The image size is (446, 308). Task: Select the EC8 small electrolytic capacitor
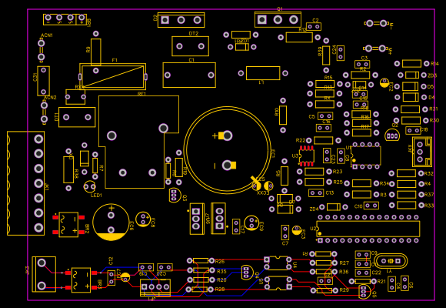143,219
